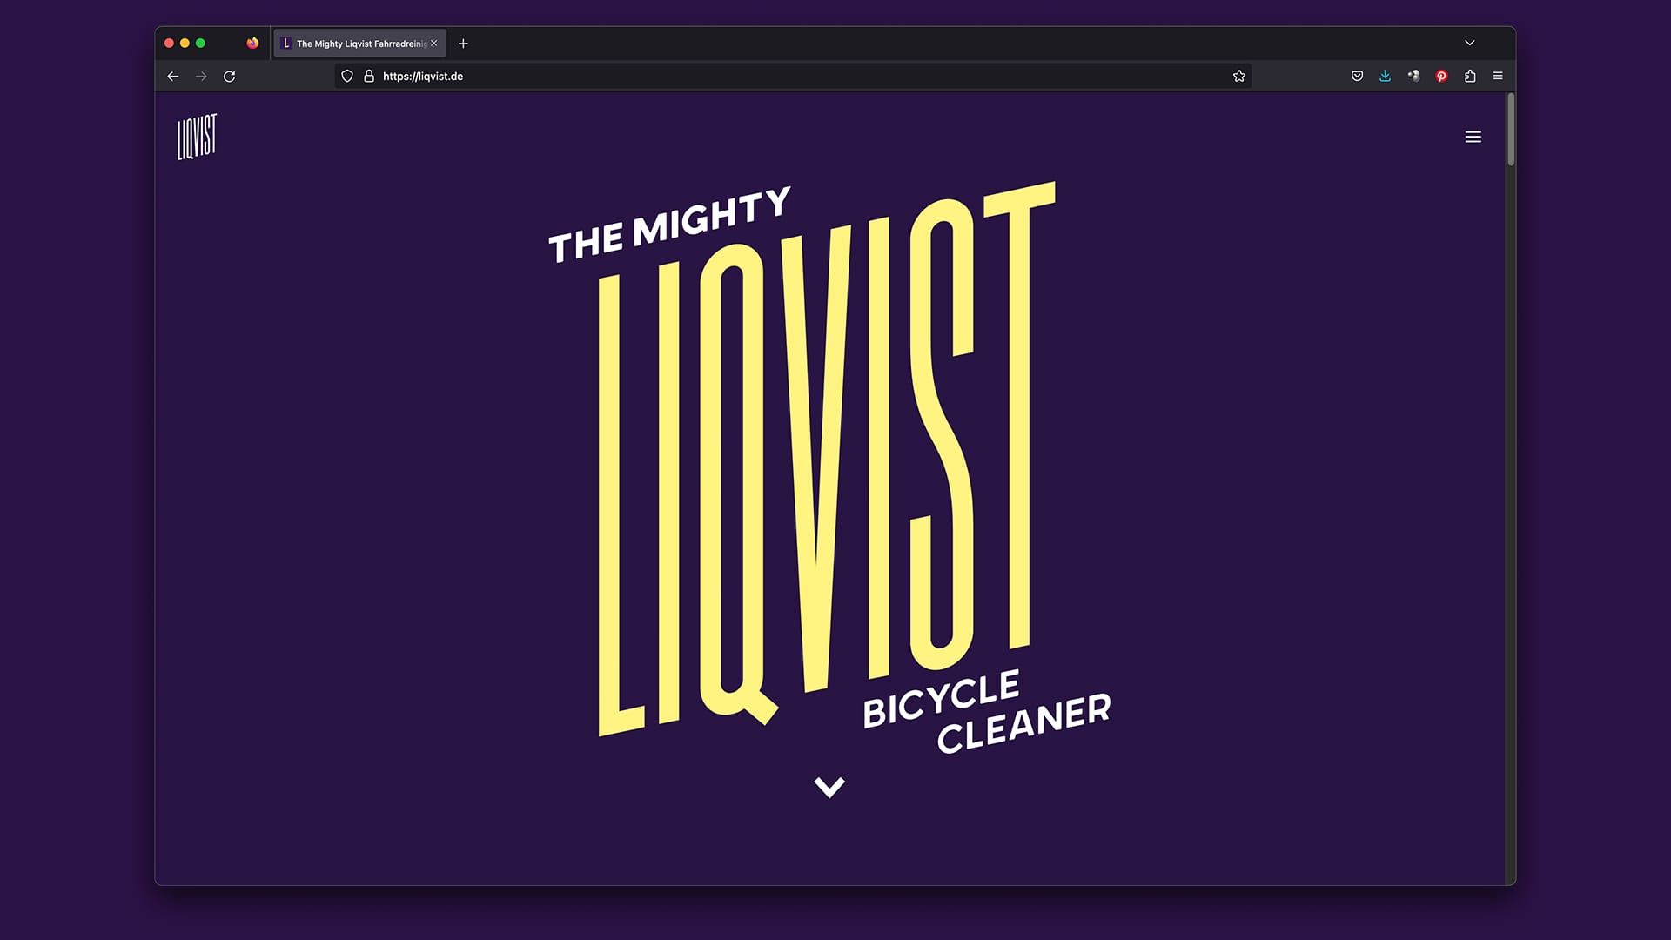Screen dimensions: 1671x940
Task: Open the Firefox application menu
Action: tap(1498, 77)
